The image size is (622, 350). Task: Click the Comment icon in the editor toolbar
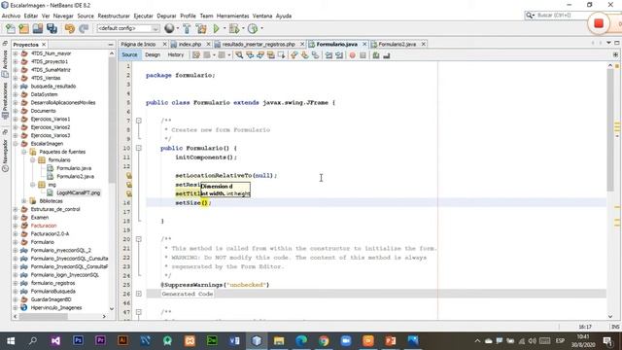(x=376, y=55)
